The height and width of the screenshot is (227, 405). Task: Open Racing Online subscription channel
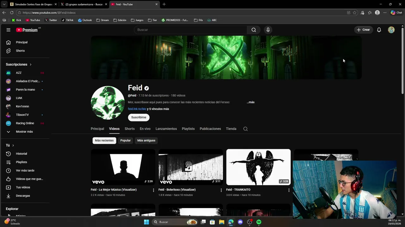click(x=25, y=123)
